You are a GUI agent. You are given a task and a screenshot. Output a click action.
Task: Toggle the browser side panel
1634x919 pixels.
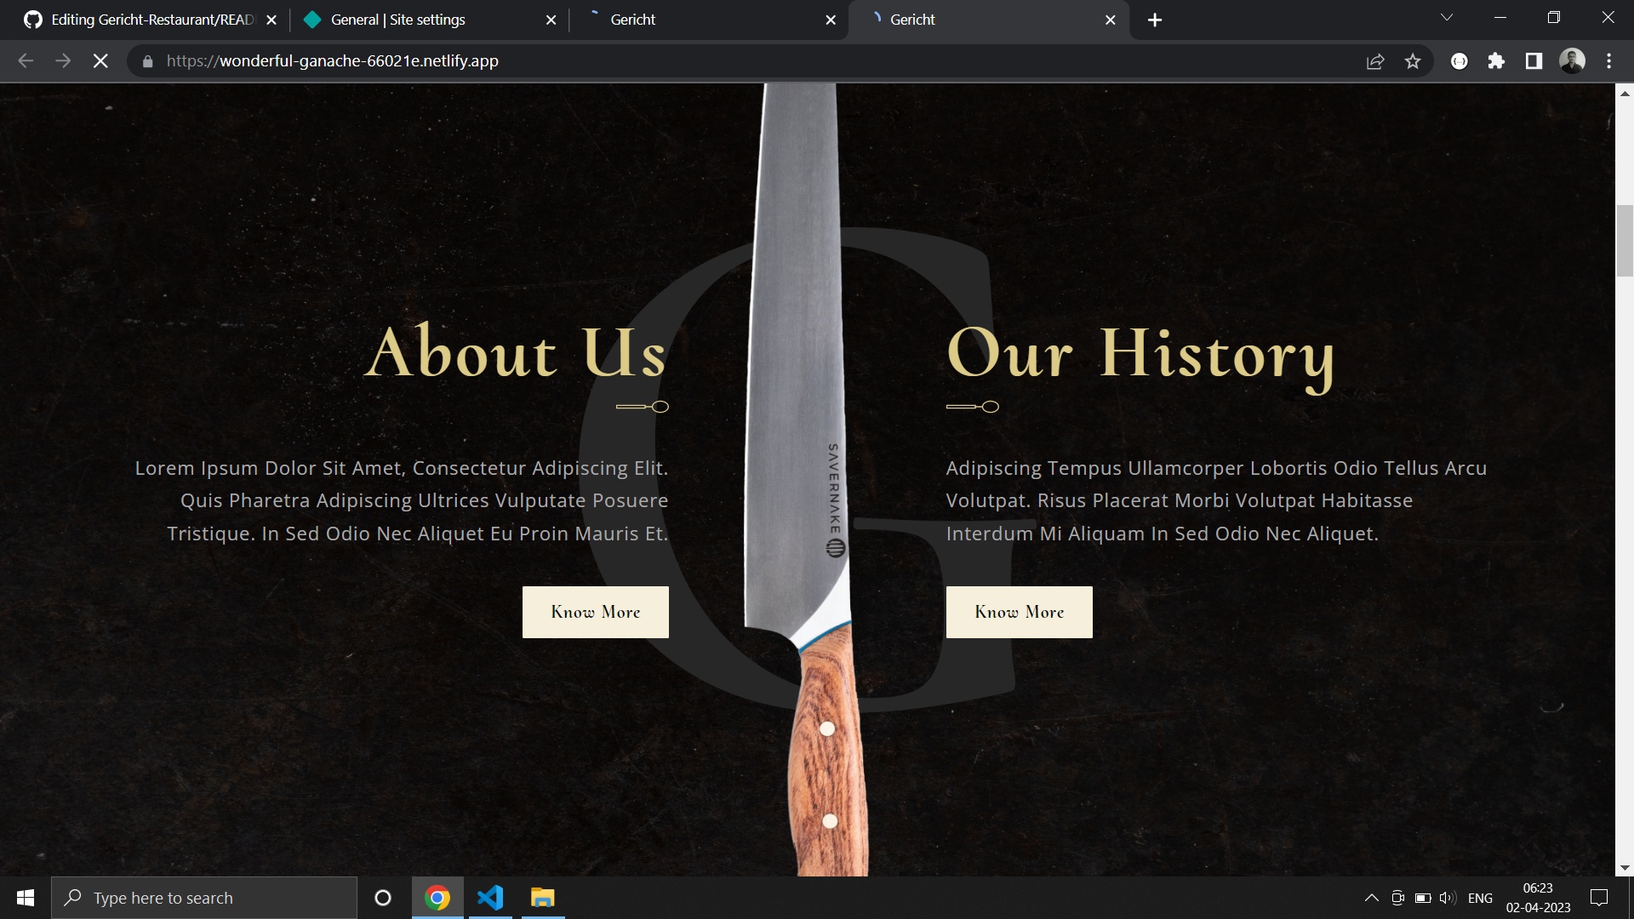(x=1534, y=61)
